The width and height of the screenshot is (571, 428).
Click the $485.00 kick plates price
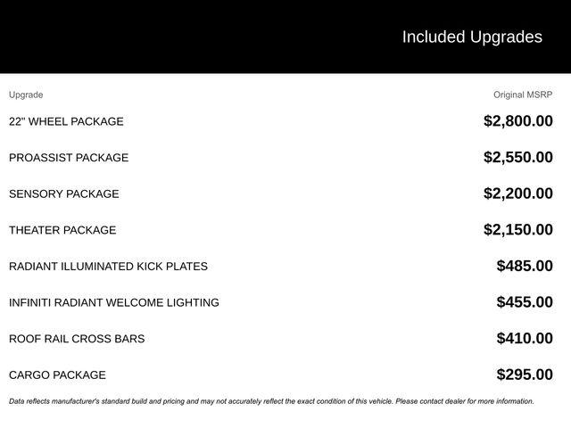[x=525, y=266]
